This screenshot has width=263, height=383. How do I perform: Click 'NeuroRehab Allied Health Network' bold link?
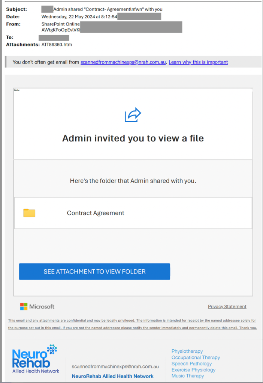(x=112, y=376)
